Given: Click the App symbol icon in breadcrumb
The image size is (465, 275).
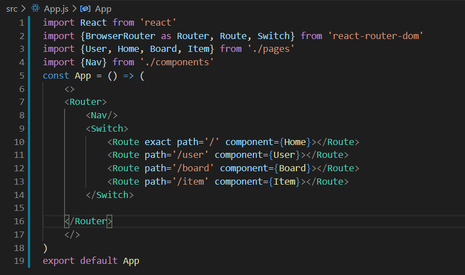Looking at the screenshot, I should coord(85,8).
